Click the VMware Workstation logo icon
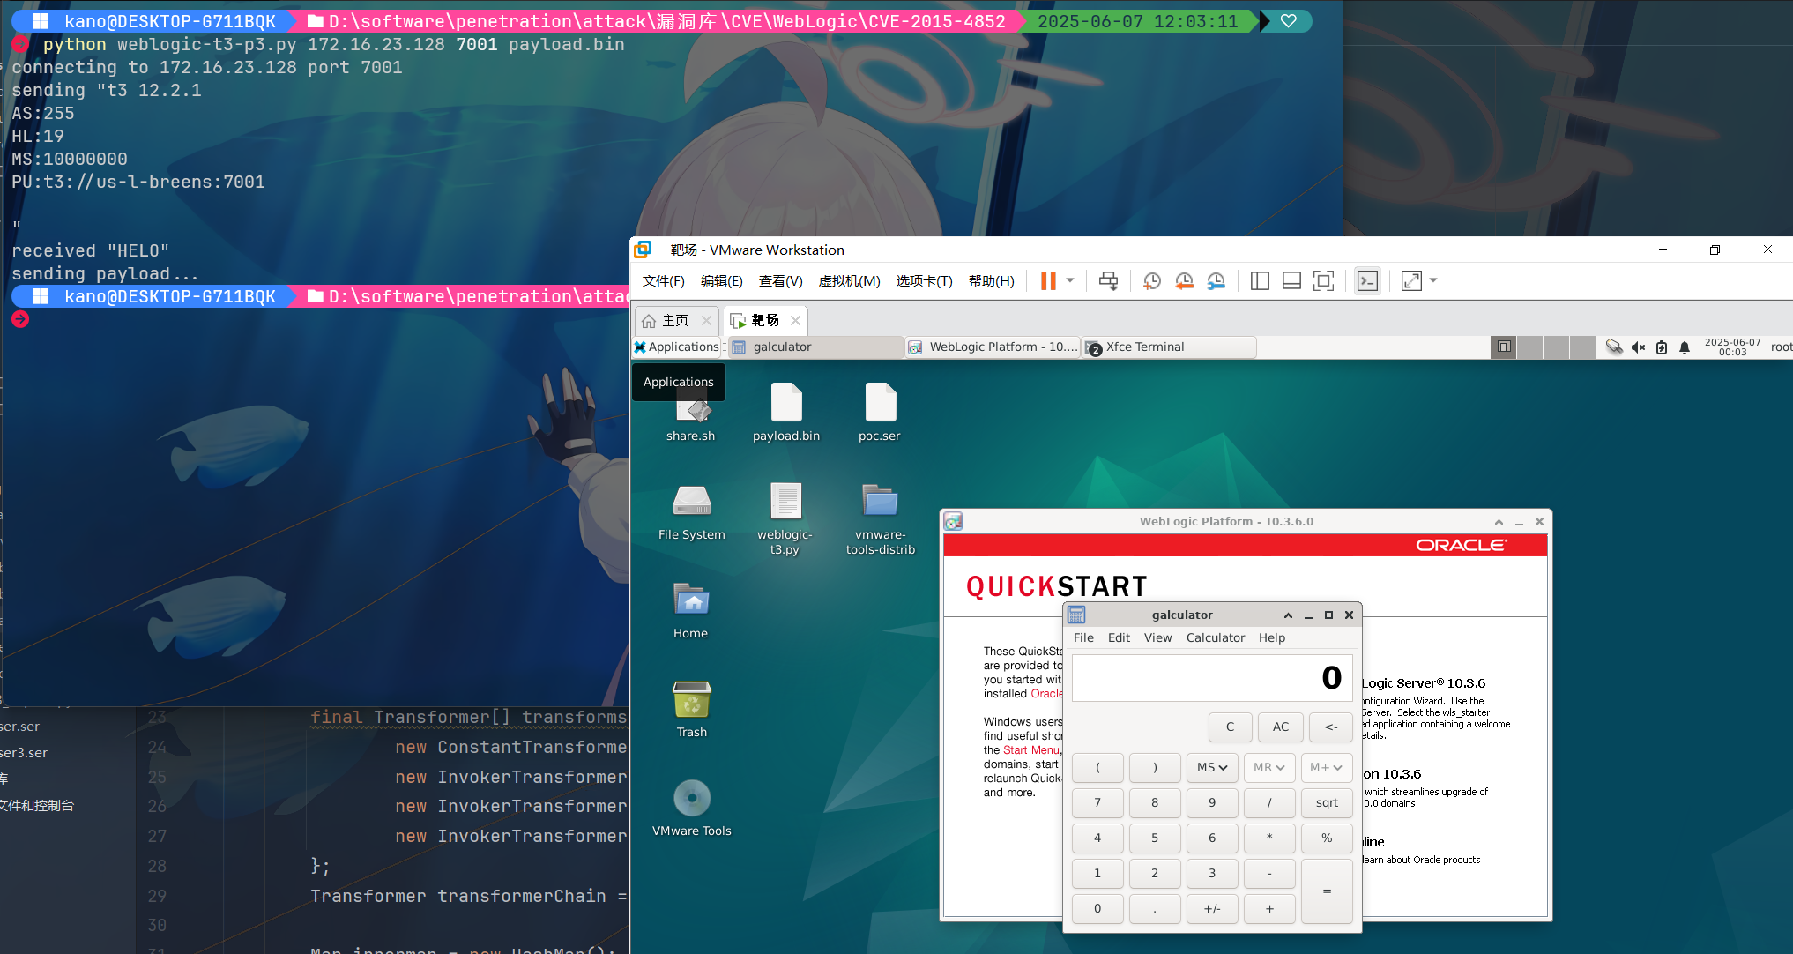The width and height of the screenshot is (1793, 954). point(644,250)
